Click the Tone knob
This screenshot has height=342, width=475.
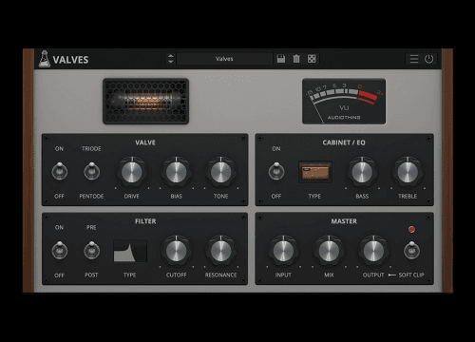click(221, 172)
